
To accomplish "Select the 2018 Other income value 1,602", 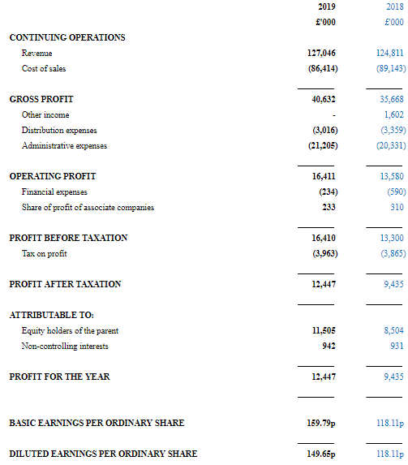I will 394,114.
